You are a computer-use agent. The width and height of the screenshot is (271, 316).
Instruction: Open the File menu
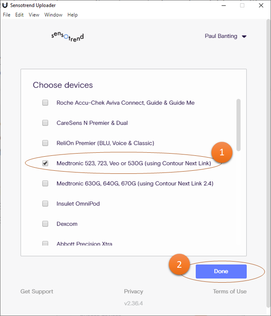7,15
